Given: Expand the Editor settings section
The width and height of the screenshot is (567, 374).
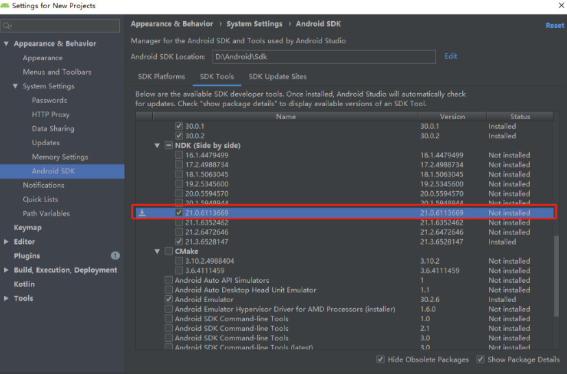Looking at the screenshot, I should point(6,242).
